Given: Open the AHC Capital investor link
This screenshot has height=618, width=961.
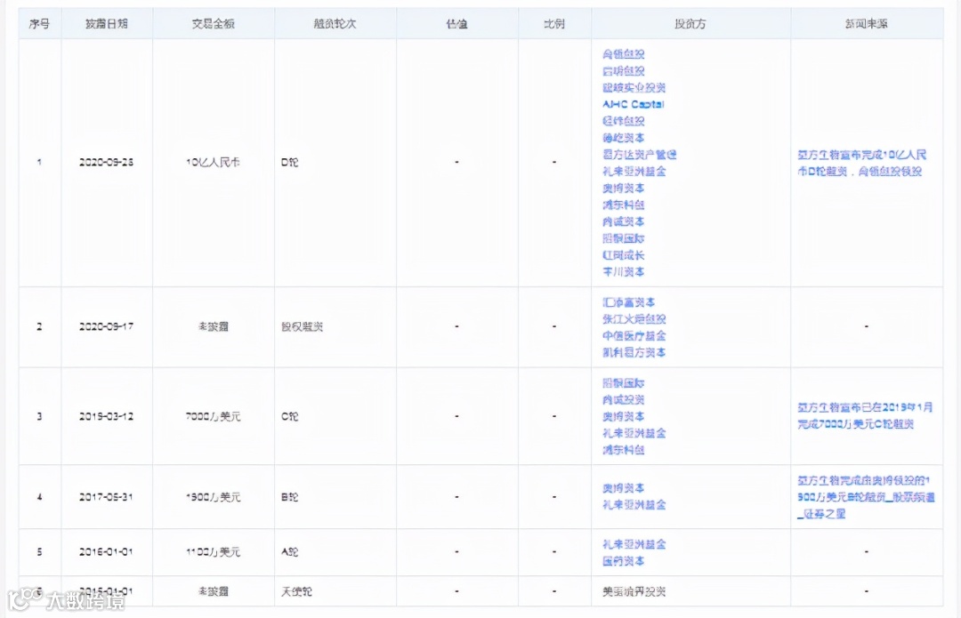Looking at the screenshot, I should coord(634,104).
